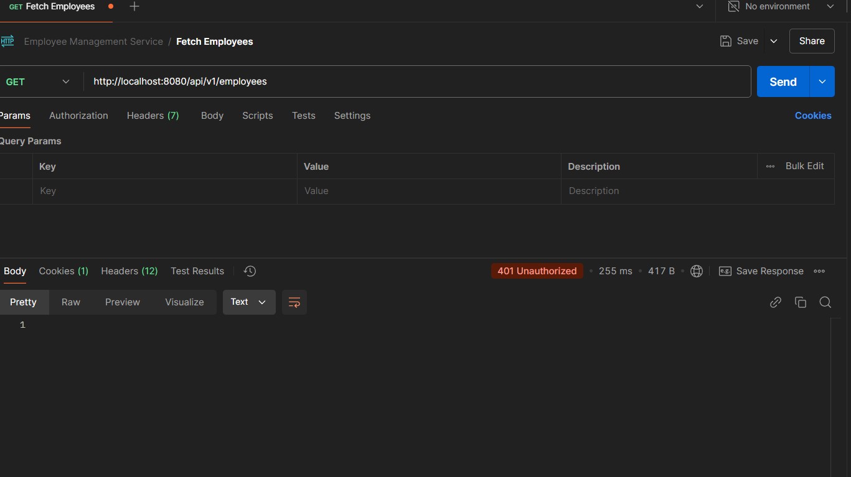Viewport: 851px width, 477px height.
Task: Click the Save disk icon
Action: click(725, 41)
